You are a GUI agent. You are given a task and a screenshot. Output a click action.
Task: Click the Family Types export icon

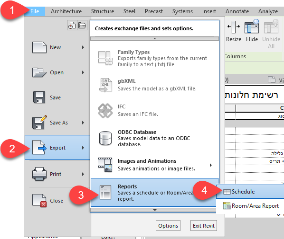click(105, 58)
